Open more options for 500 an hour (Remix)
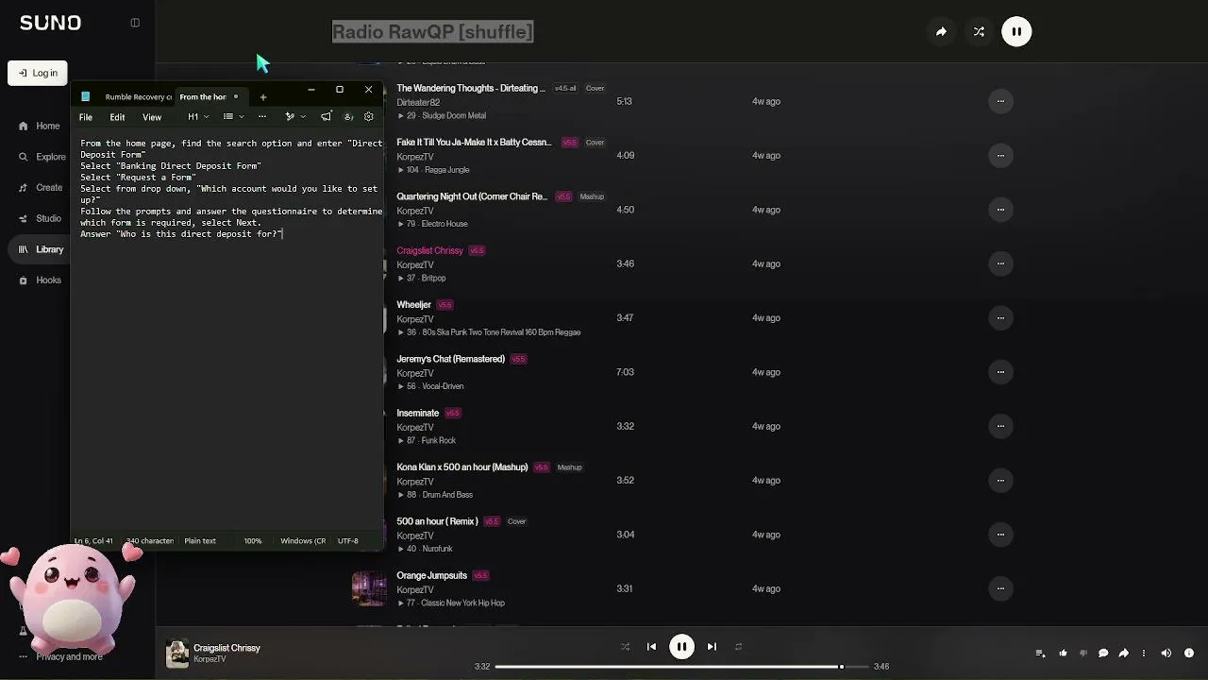 click(1000, 535)
